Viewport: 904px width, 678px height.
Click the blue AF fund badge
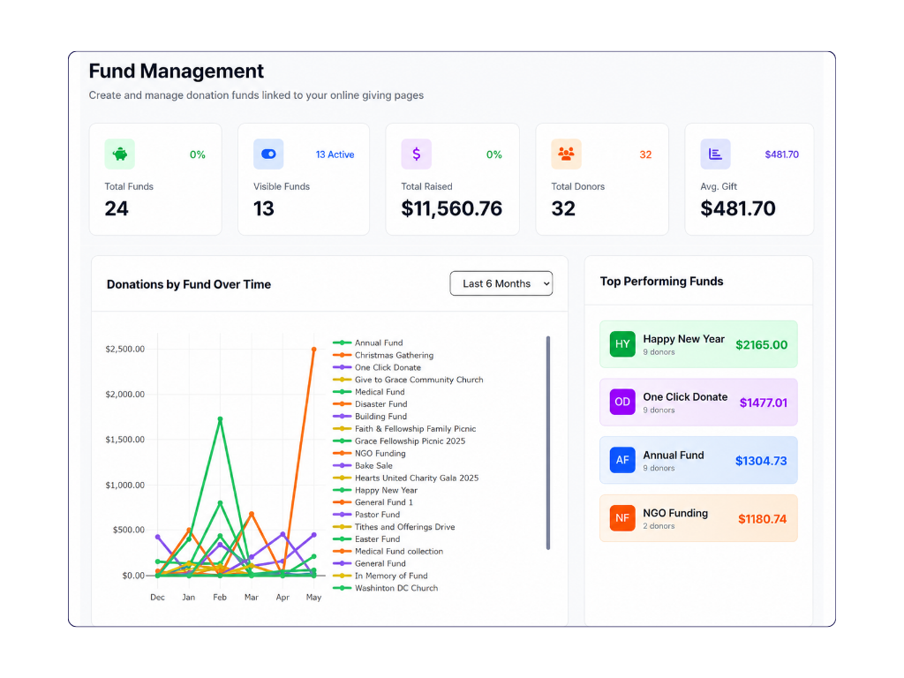coord(622,460)
